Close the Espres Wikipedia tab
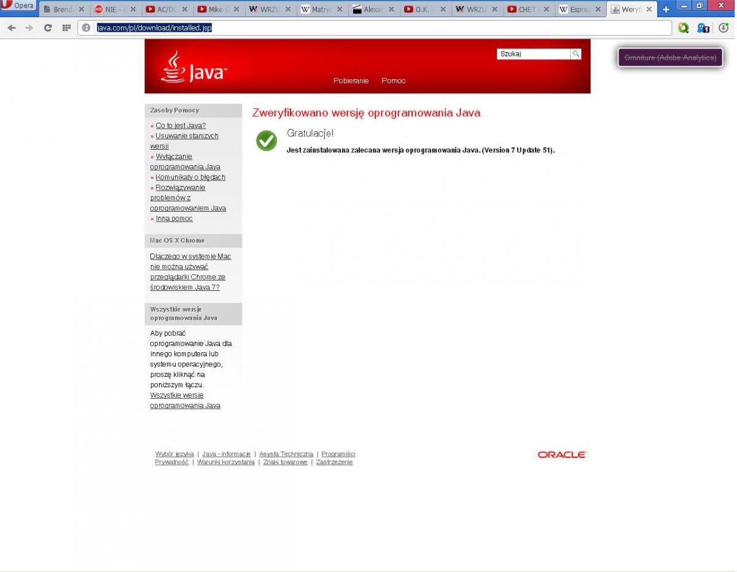 [598, 10]
